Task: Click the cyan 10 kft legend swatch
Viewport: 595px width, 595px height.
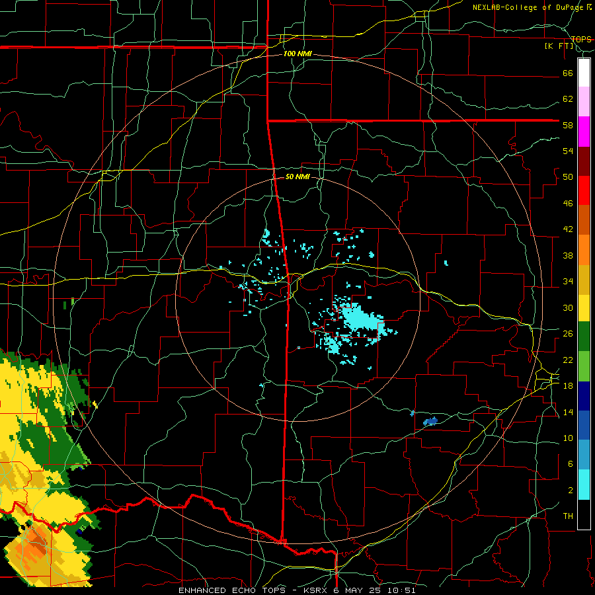Action: tap(584, 485)
